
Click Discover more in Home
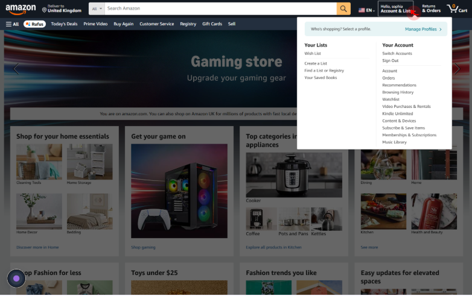pos(37,247)
